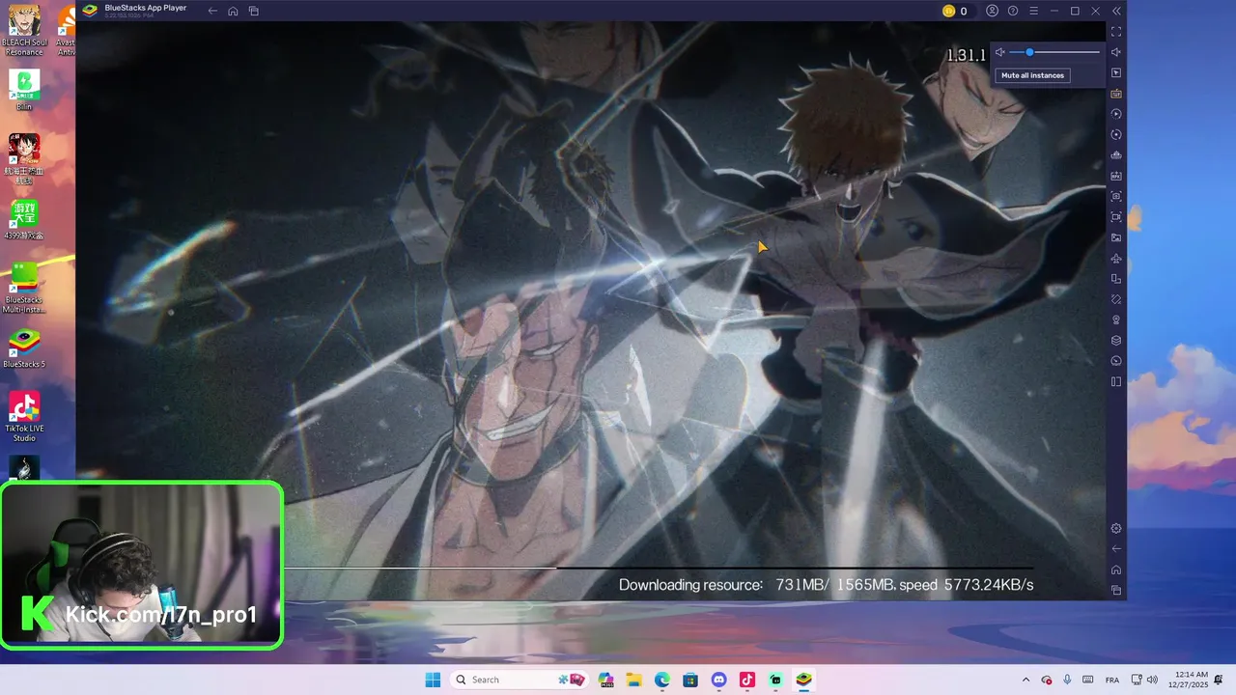The width and height of the screenshot is (1236, 695).
Task: Click the eco mode gauge icon
Action: 1116,361
